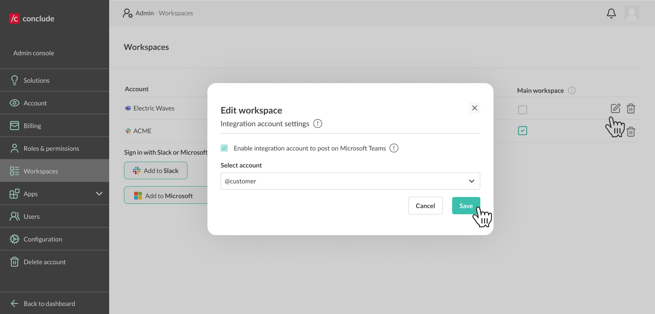Select the Electric Waves account row text
The height and width of the screenshot is (314, 655).
[154, 108]
